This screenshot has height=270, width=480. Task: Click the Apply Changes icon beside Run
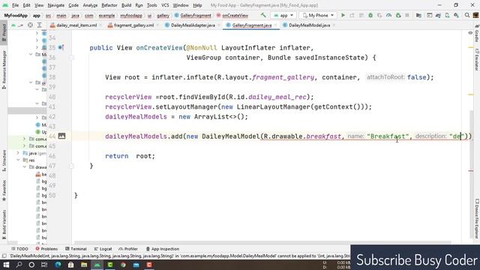pos(352,15)
